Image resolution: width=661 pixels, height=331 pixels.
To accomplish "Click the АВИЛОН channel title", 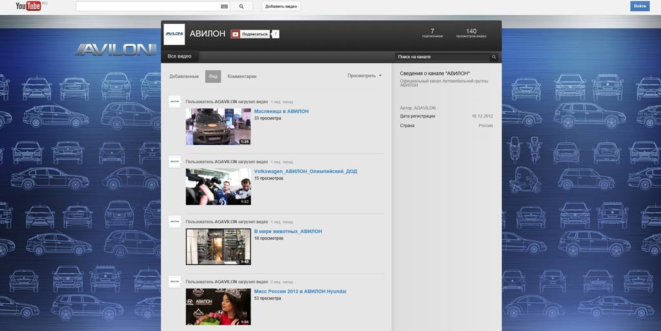I will click(x=207, y=34).
